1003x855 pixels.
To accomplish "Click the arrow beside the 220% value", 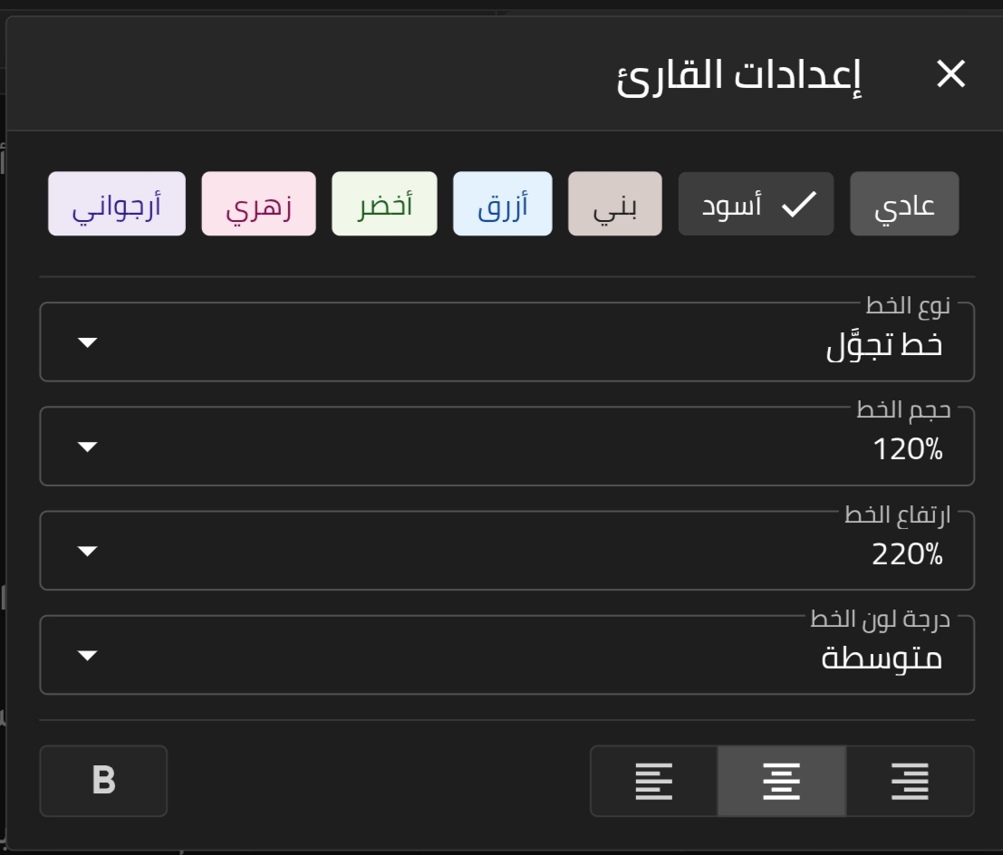I will 87,552.
